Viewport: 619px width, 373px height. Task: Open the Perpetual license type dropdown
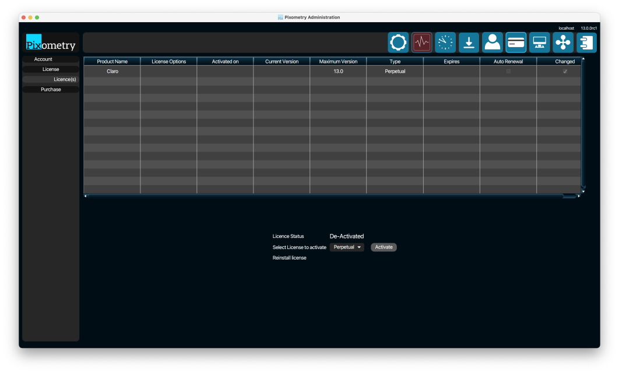pyautogui.click(x=347, y=247)
